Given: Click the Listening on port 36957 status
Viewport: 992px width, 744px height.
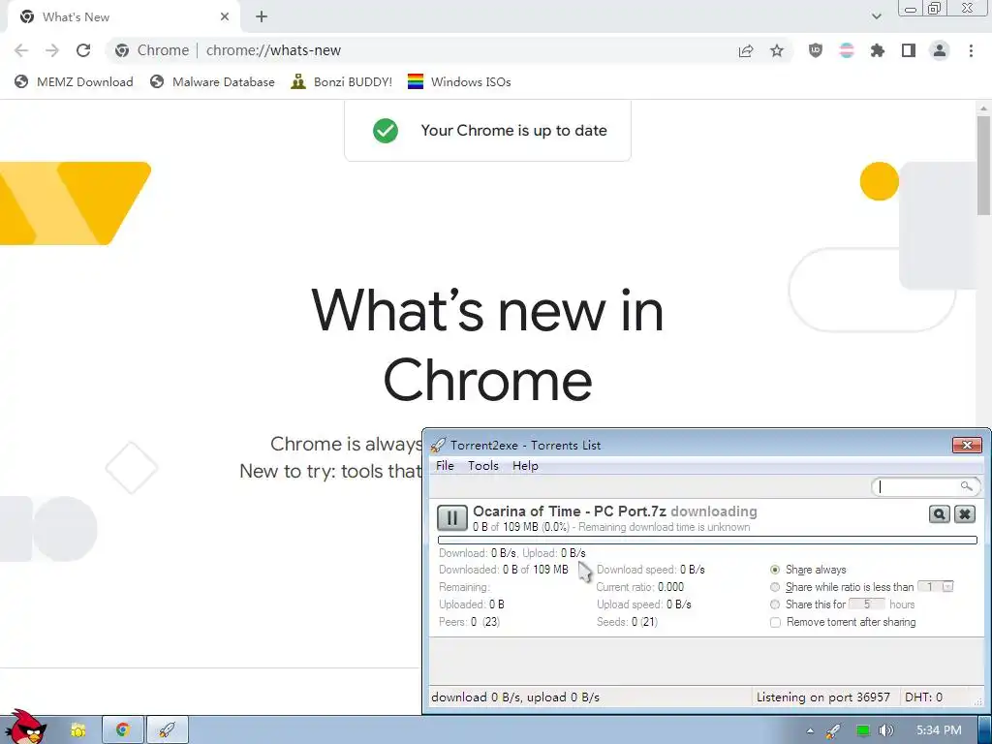Looking at the screenshot, I should [823, 697].
